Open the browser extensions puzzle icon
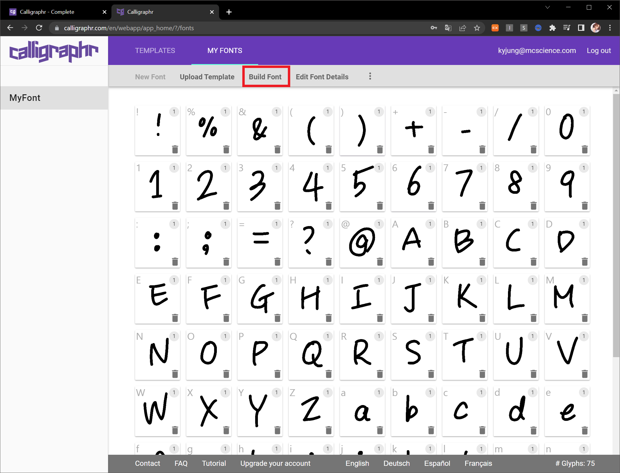 pos(552,28)
